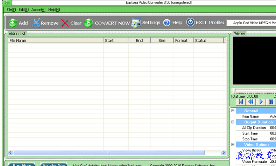Select the Item Name property row
Viewport: 276px width, 166px height.
tap(256, 117)
